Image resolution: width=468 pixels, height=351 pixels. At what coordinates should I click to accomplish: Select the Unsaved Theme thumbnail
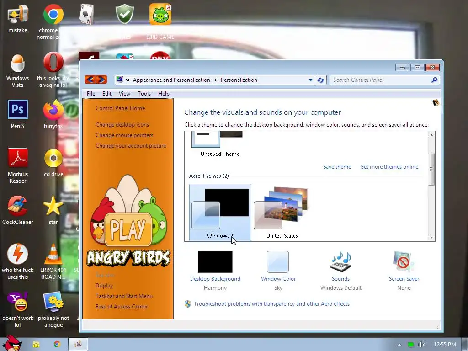(x=217, y=139)
